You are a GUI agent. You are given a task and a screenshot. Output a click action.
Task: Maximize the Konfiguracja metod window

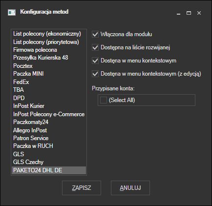coord(189,13)
